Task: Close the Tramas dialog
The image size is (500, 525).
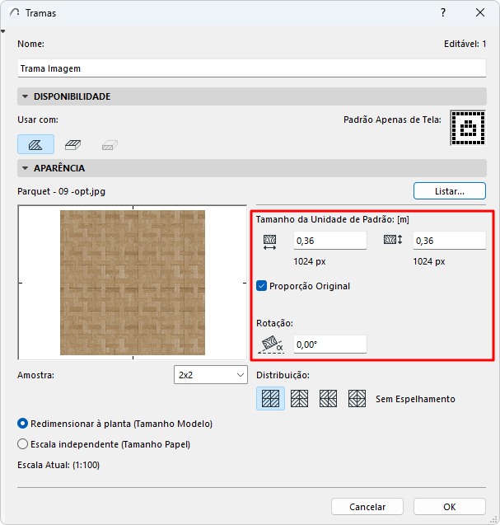Action: pos(480,12)
